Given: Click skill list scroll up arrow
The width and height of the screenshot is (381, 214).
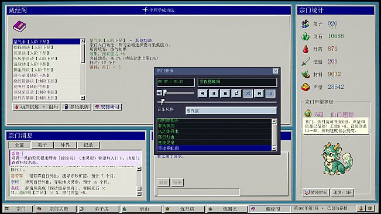Looking at the screenshot, I should click(83, 41).
